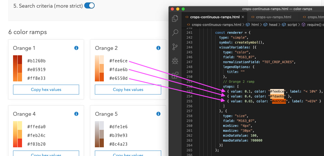Click hex value #f03b20 in Orange 4
The image size is (324, 156).
click(x=36, y=144)
